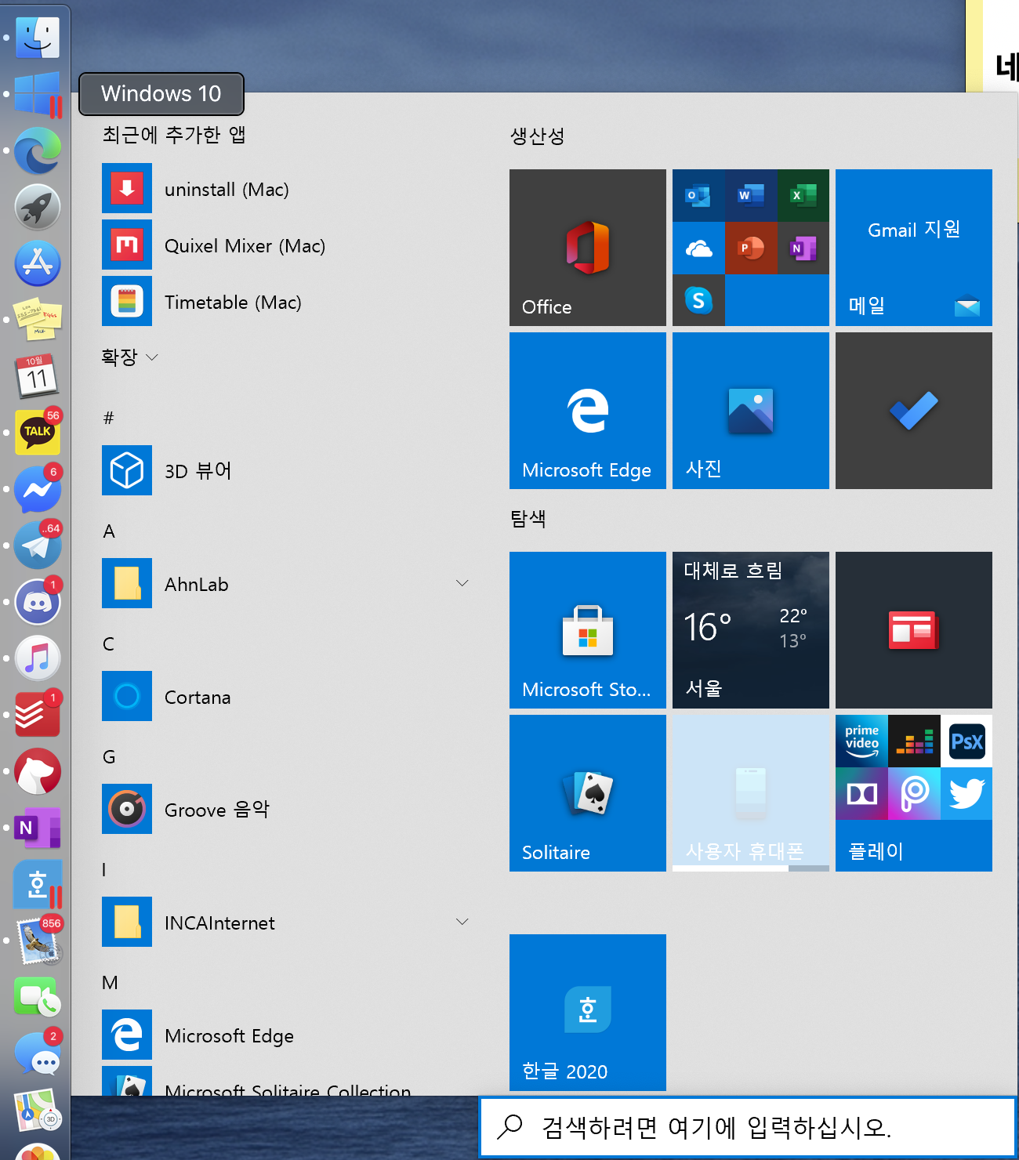This screenshot has height=1160, width=1019.
Task: Open Music app in dock
Action: pos(37,658)
